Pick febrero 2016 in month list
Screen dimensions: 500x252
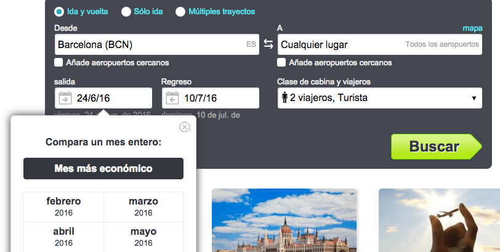pyautogui.click(x=63, y=206)
